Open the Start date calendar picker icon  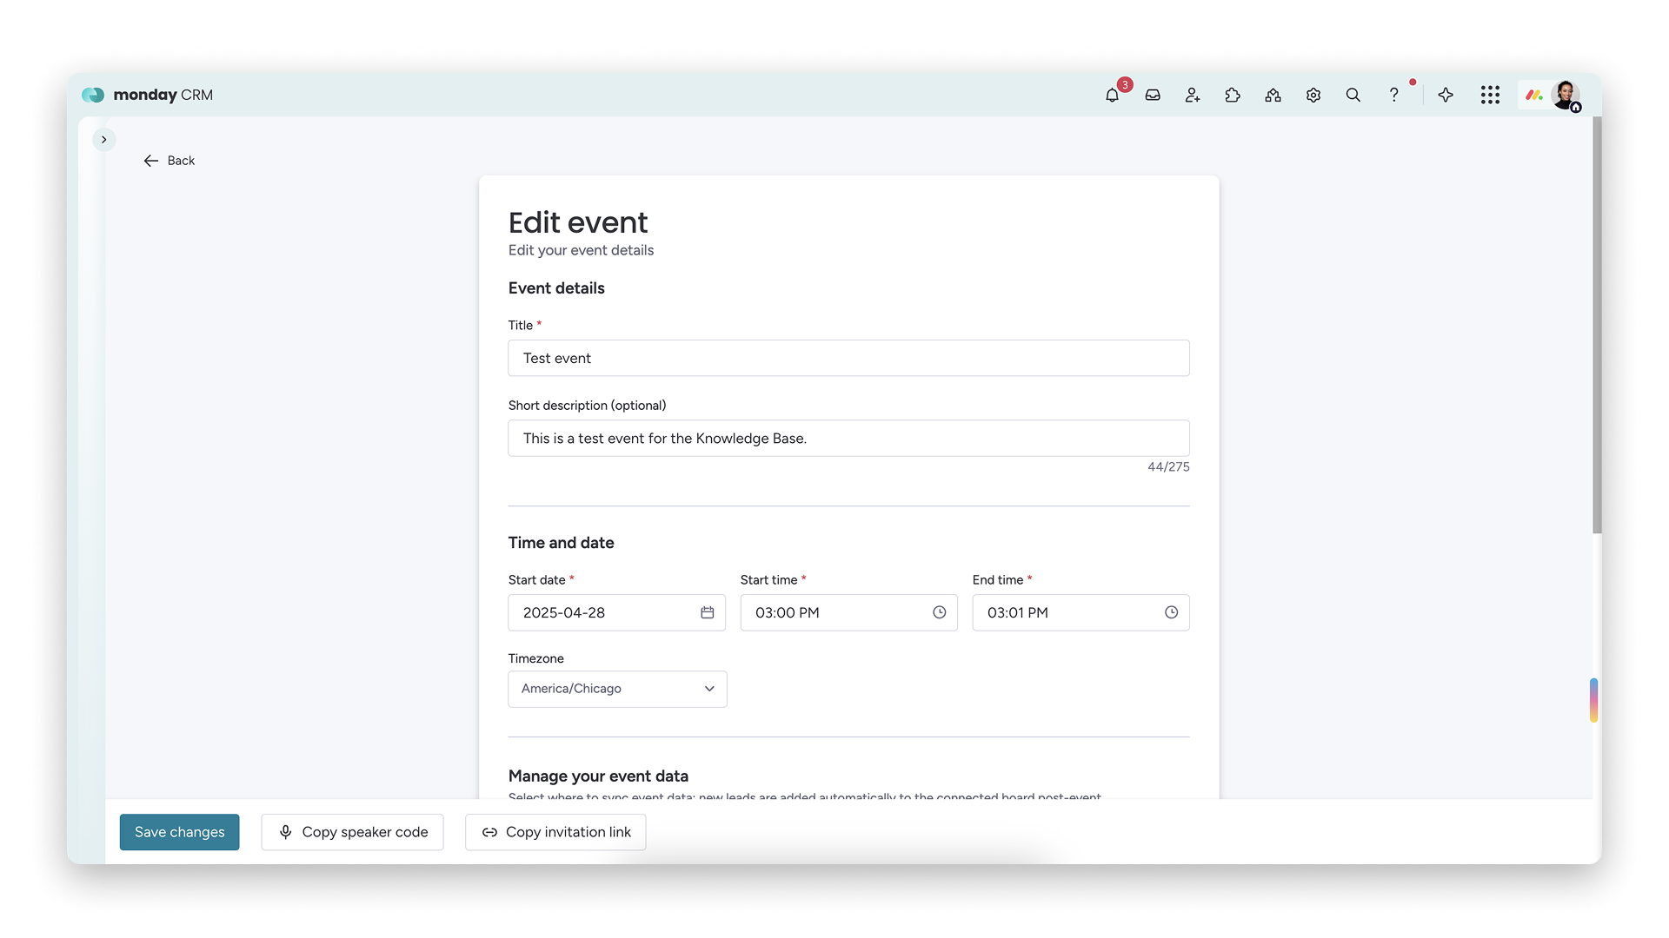708,612
